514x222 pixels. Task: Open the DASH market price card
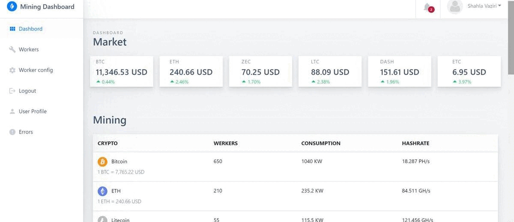point(399,72)
